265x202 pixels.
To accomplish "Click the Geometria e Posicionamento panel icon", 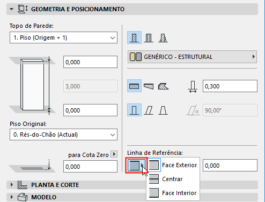I will (x=23, y=9).
